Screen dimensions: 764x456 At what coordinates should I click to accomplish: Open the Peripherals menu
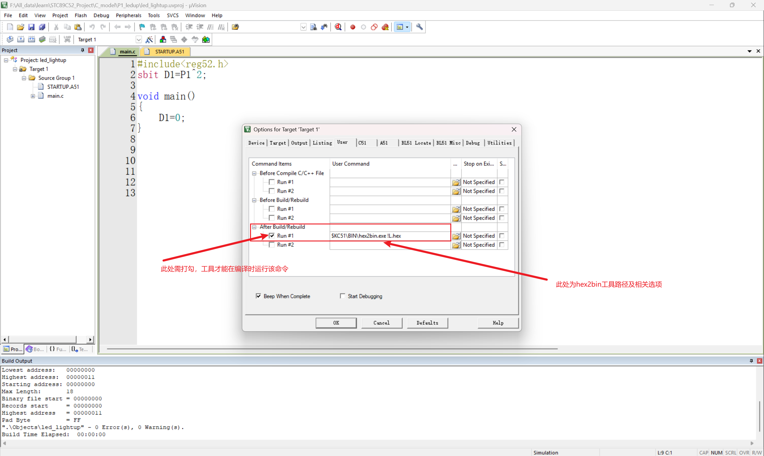[128, 15]
